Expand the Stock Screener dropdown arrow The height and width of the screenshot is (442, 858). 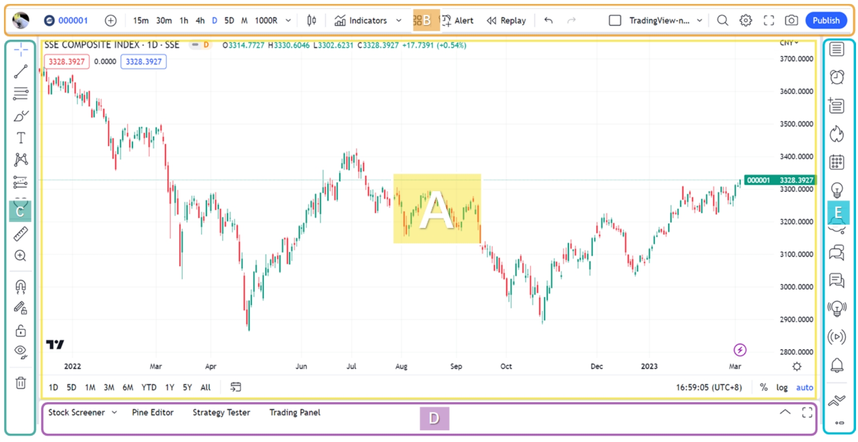click(114, 412)
